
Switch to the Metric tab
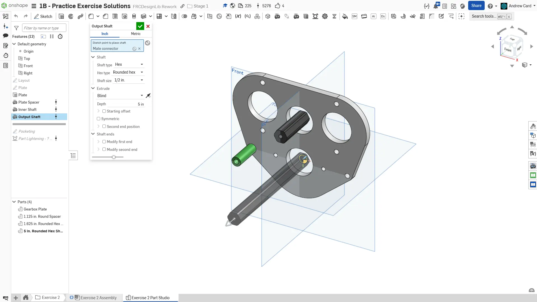136,34
